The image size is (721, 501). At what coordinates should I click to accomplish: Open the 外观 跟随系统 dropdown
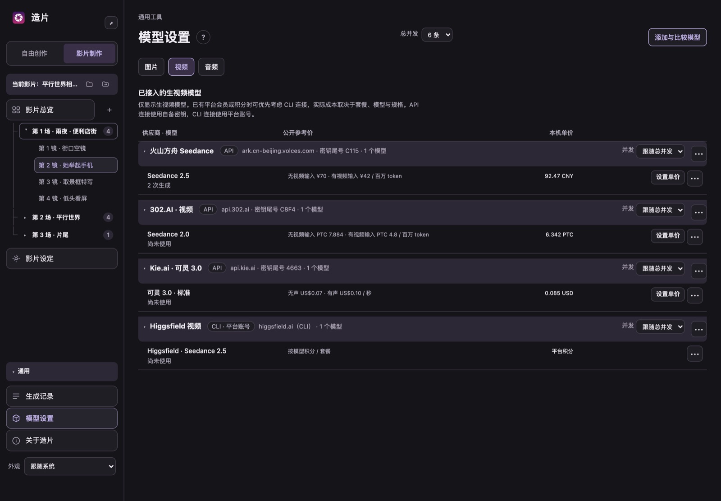(70, 466)
